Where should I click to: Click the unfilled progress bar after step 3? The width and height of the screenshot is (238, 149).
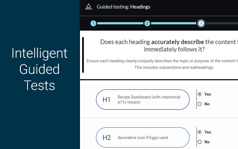[221, 23]
